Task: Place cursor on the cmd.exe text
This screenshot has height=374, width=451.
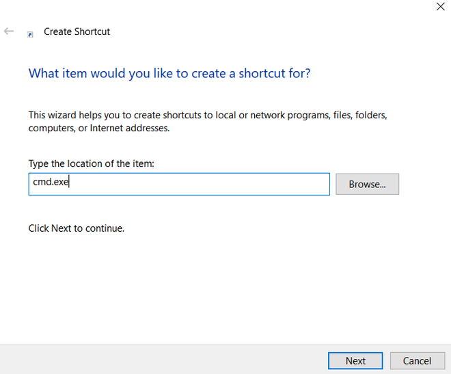Action: pos(51,183)
